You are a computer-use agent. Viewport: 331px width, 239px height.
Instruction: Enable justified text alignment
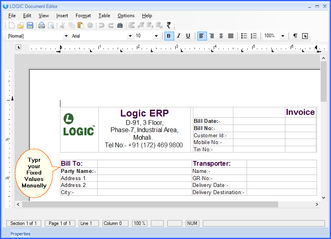click(231, 36)
